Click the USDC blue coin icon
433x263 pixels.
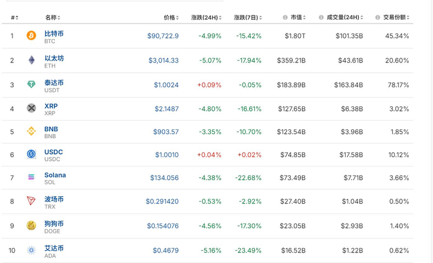tap(31, 154)
